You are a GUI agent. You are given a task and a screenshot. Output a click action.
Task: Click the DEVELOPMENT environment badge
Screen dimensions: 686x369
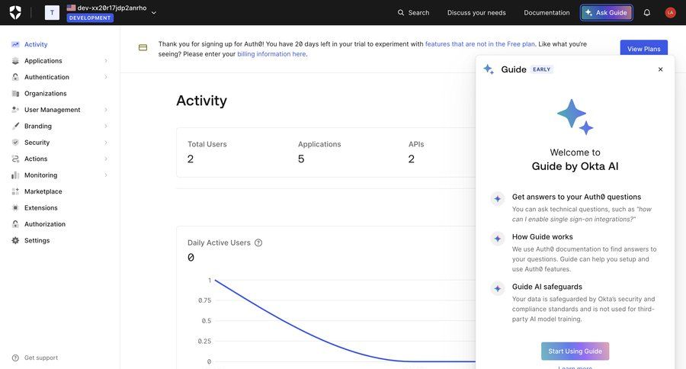90,18
